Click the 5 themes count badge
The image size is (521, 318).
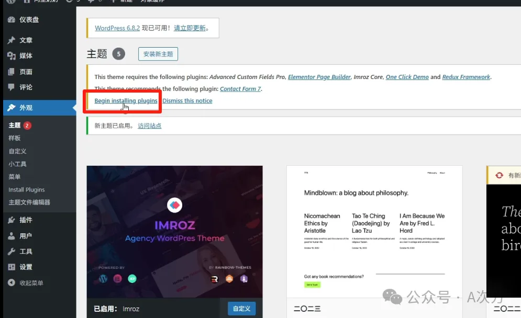pos(119,54)
